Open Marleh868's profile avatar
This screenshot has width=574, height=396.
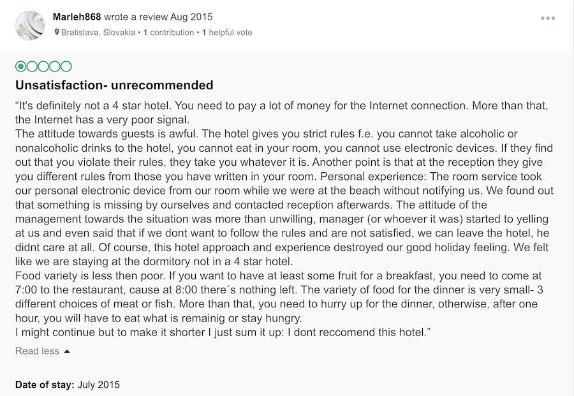pos(29,26)
